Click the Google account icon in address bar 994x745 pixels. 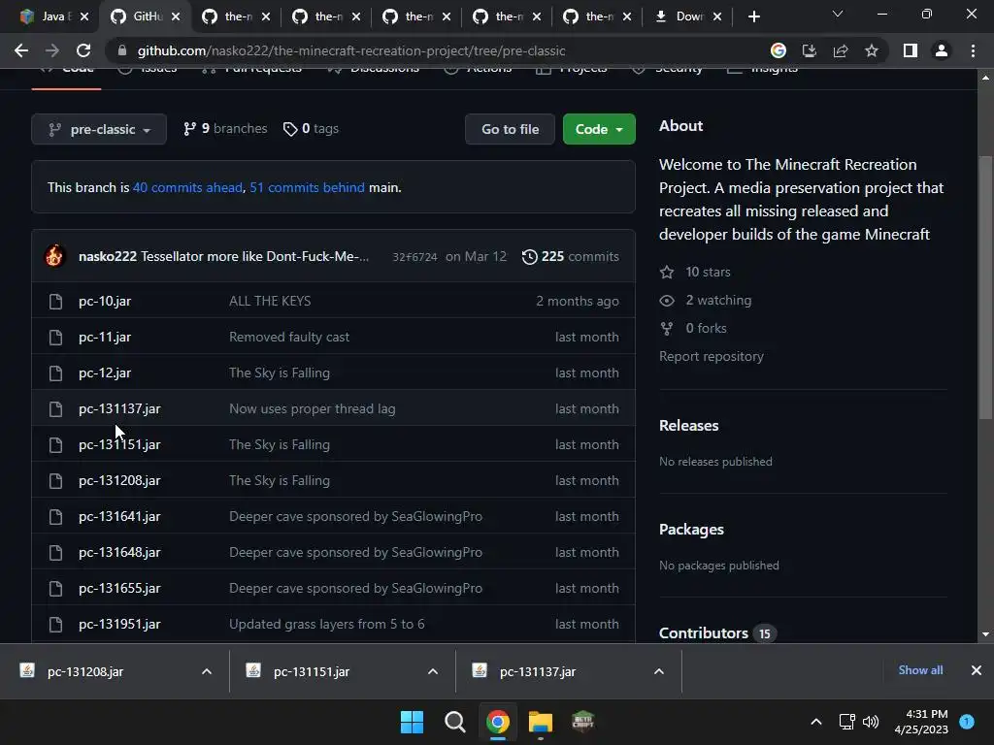(x=779, y=50)
